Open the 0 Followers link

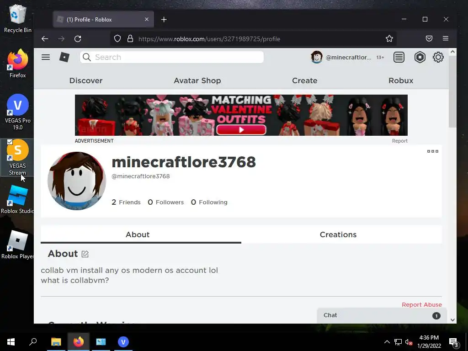coord(165,202)
